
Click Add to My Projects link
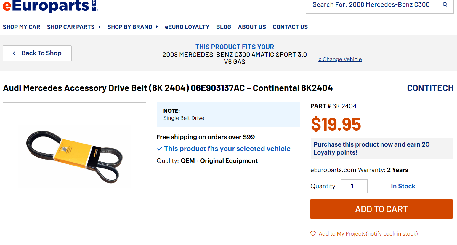pos(368,234)
